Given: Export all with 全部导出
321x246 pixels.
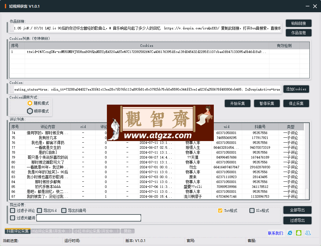Looking at the screenshot, I should tap(297, 210).
